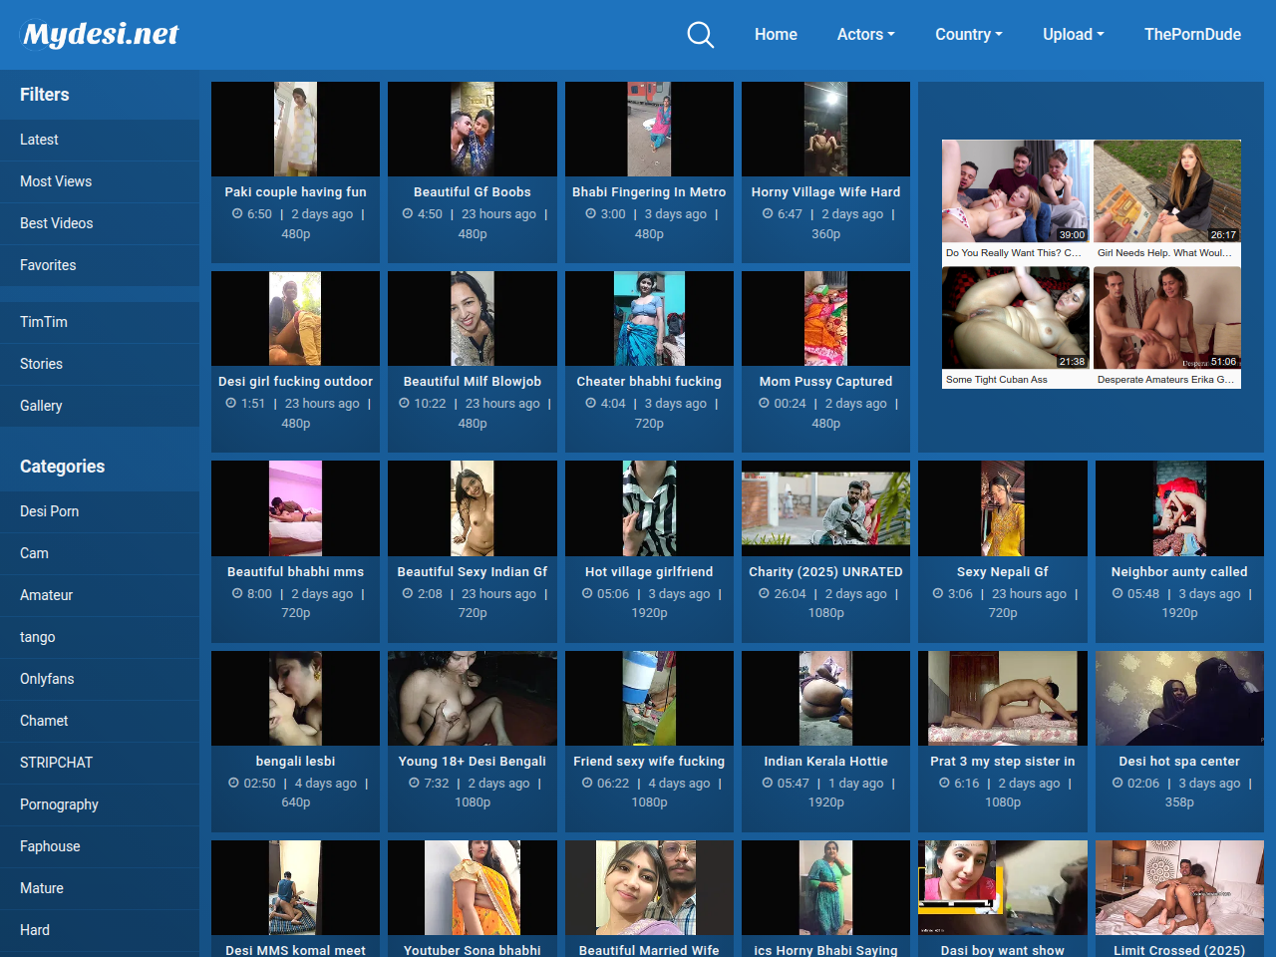Open the Best Videos filter

point(56,223)
